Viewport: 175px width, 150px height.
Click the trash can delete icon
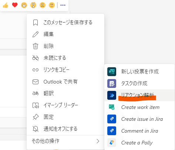coord(36,46)
